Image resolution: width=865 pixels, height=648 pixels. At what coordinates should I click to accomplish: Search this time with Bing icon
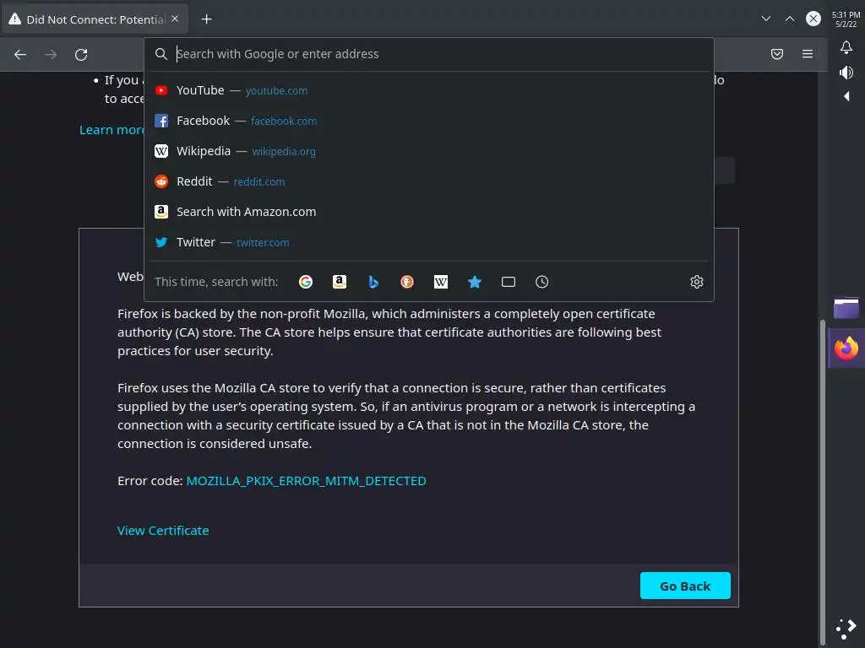click(x=373, y=282)
